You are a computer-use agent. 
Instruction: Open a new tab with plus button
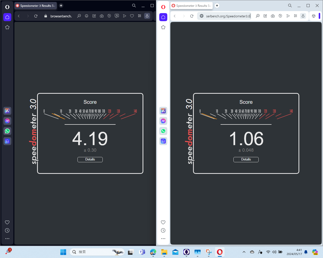[x=61, y=6]
